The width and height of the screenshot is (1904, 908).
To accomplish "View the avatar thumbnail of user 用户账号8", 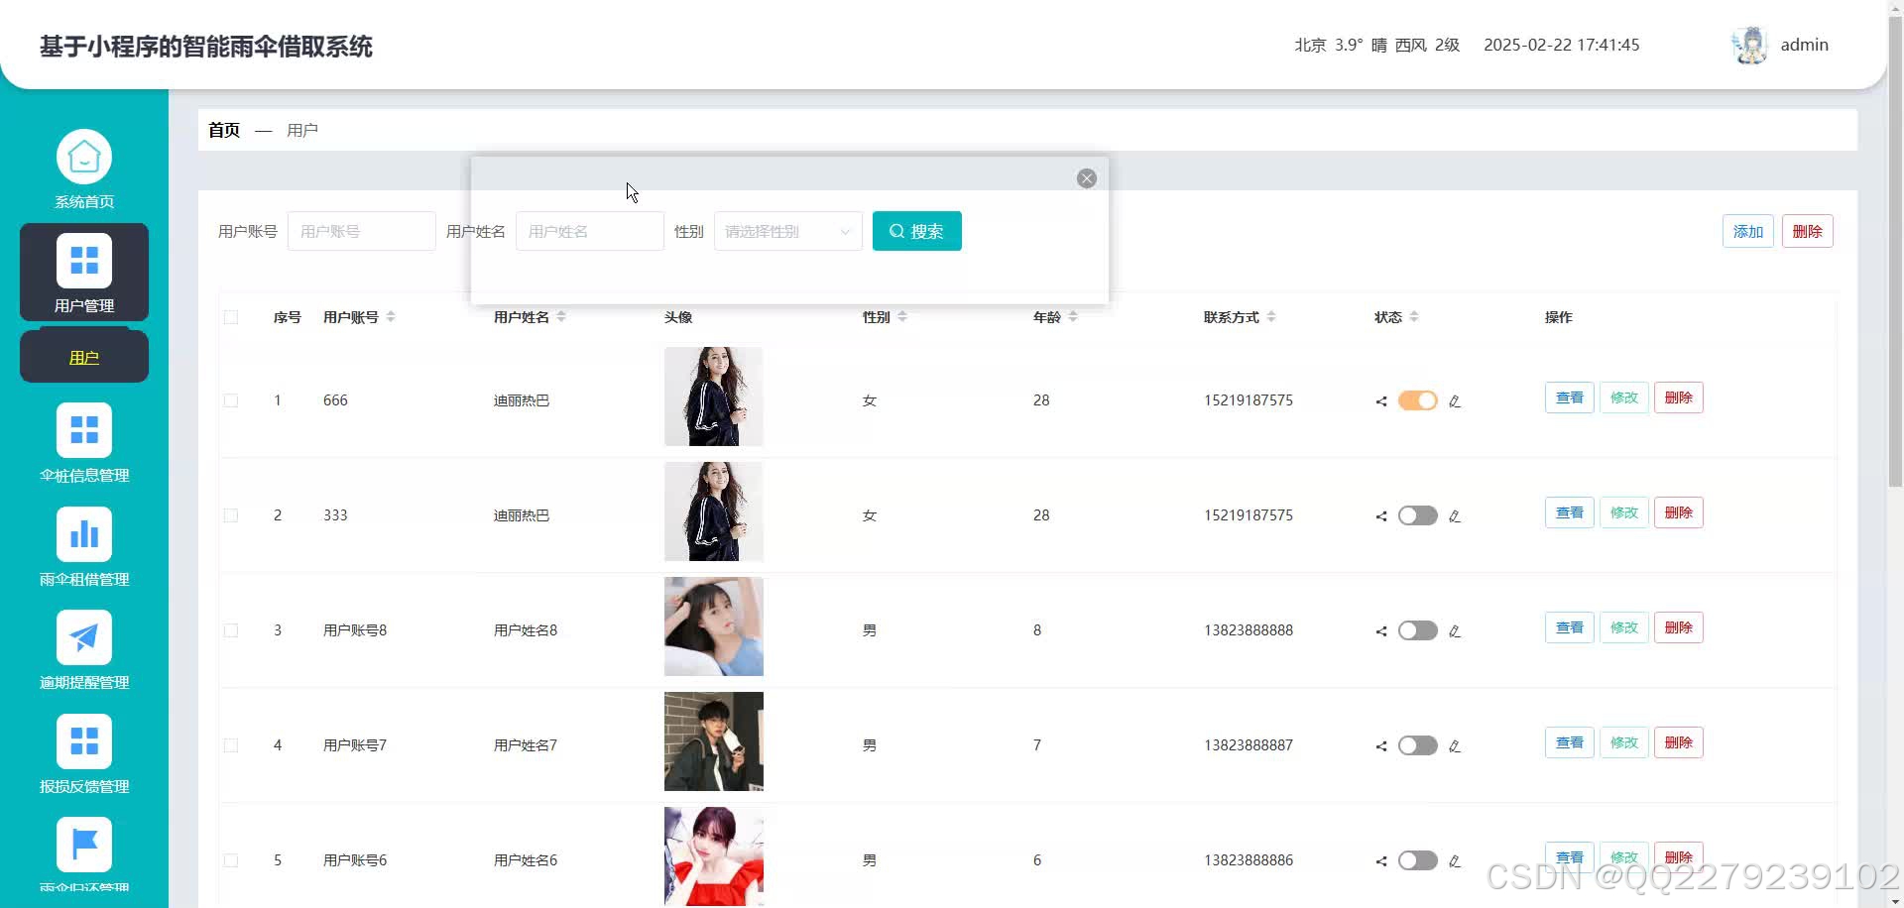I will tap(713, 626).
